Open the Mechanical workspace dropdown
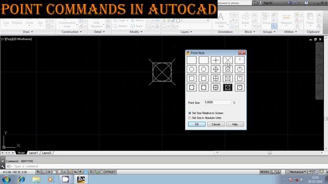Viewport: 328px width, 184px height. (297, 172)
